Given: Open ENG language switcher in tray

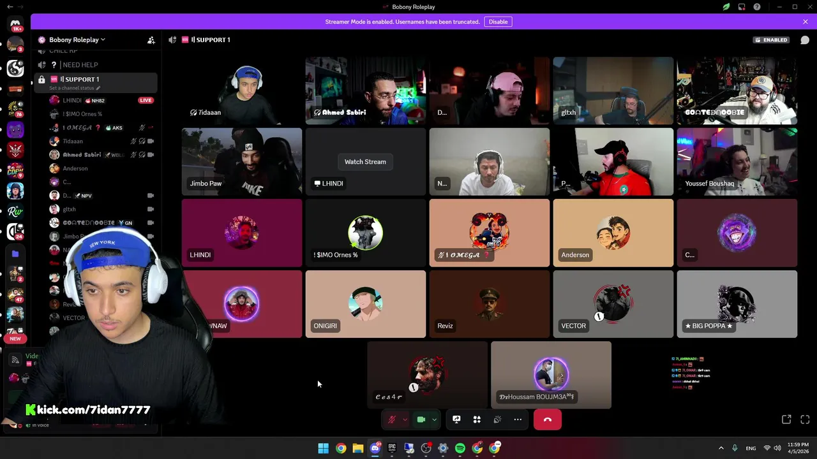Looking at the screenshot, I should coord(751,448).
